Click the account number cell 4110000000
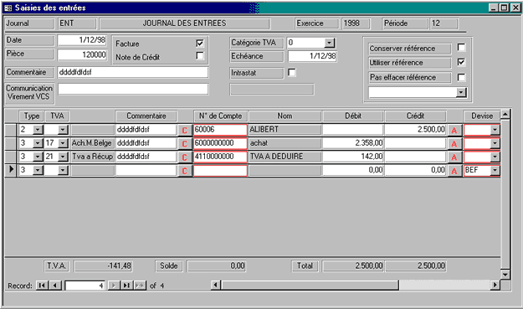Viewport: 523px width, 309px height. (x=220, y=157)
